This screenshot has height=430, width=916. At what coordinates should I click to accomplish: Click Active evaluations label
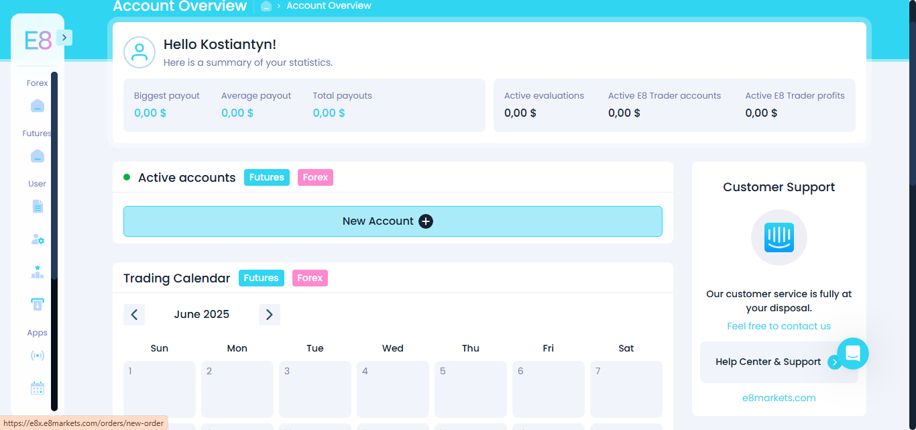pyautogui.click(x=544, y=96)
